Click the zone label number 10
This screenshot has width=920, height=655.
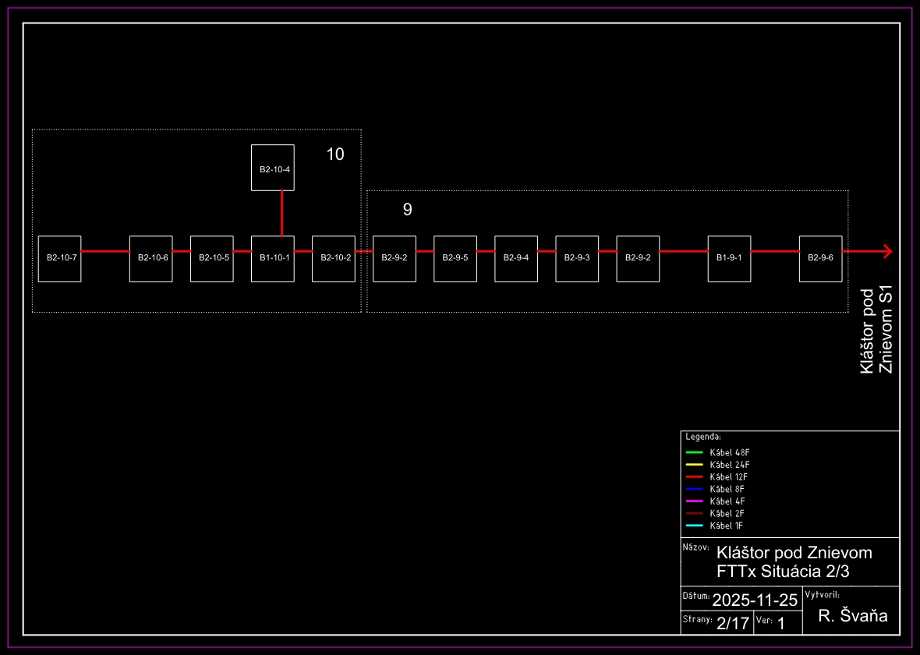point(334,154)
